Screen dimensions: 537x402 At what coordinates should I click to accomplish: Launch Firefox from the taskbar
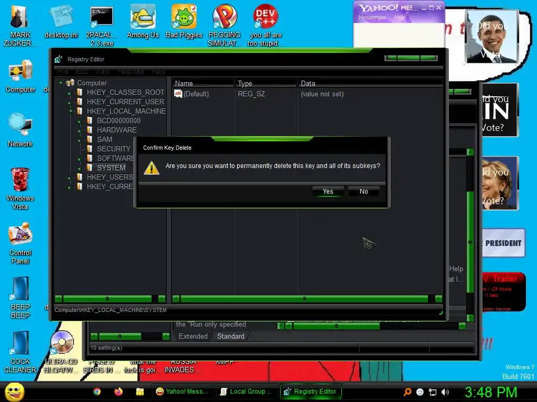pos(118,392)
